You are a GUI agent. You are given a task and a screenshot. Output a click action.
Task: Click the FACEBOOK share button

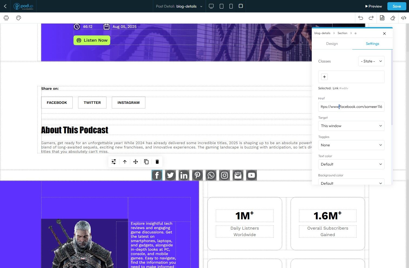(x=57, y=102)
